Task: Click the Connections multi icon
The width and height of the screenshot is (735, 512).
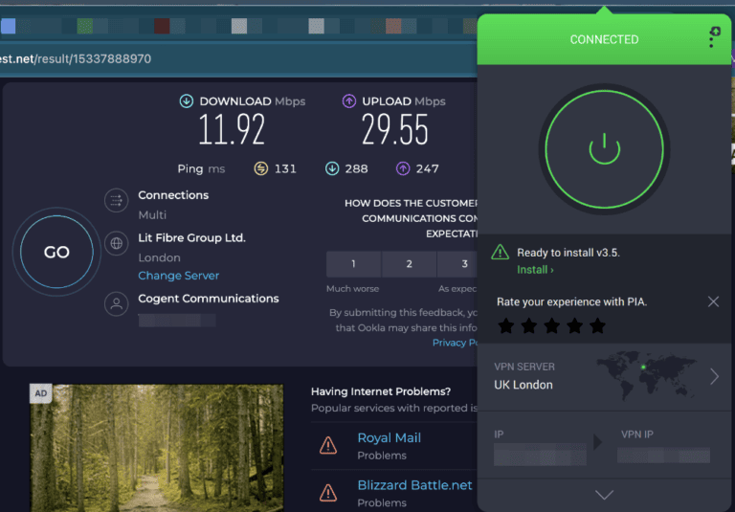Action: pyautogui.click(x=117, y=201)
